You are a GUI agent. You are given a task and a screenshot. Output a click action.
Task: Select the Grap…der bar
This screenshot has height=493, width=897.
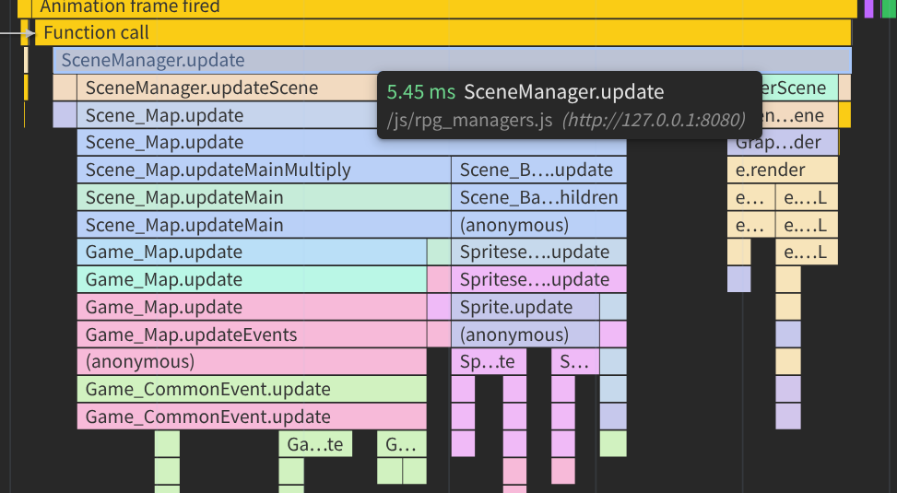point(783,142)
